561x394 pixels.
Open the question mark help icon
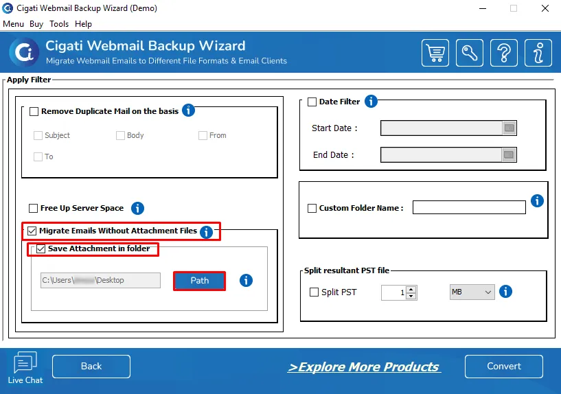pyautogui.click(x=504, y=53)
